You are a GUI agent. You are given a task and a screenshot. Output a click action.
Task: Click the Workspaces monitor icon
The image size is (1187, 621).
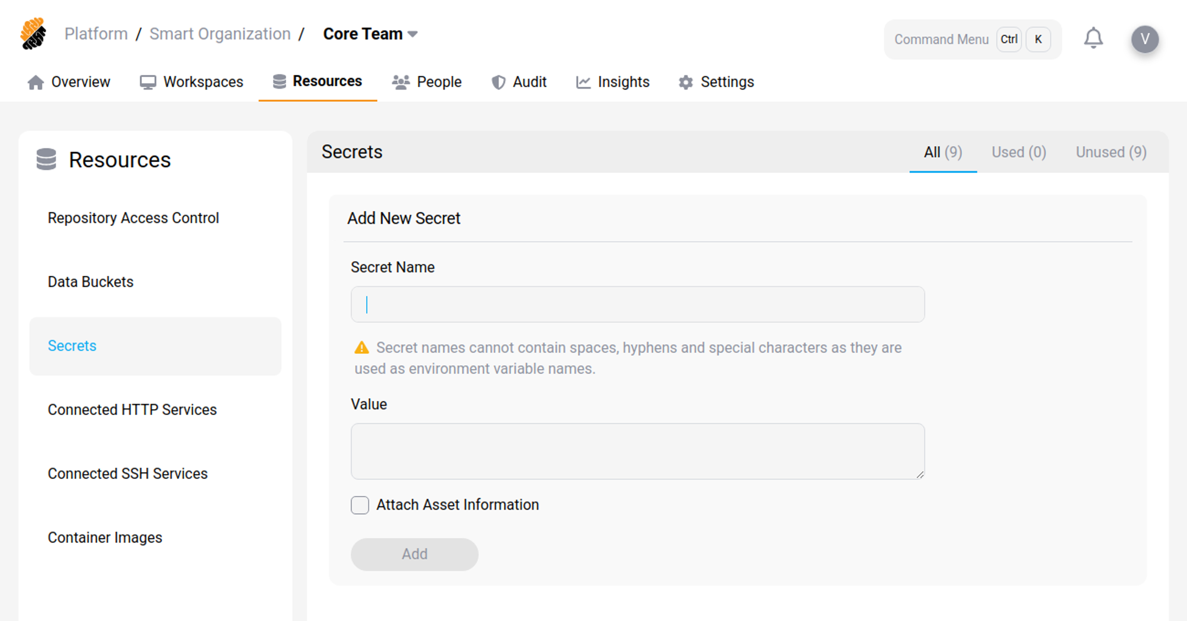[148, 83]
